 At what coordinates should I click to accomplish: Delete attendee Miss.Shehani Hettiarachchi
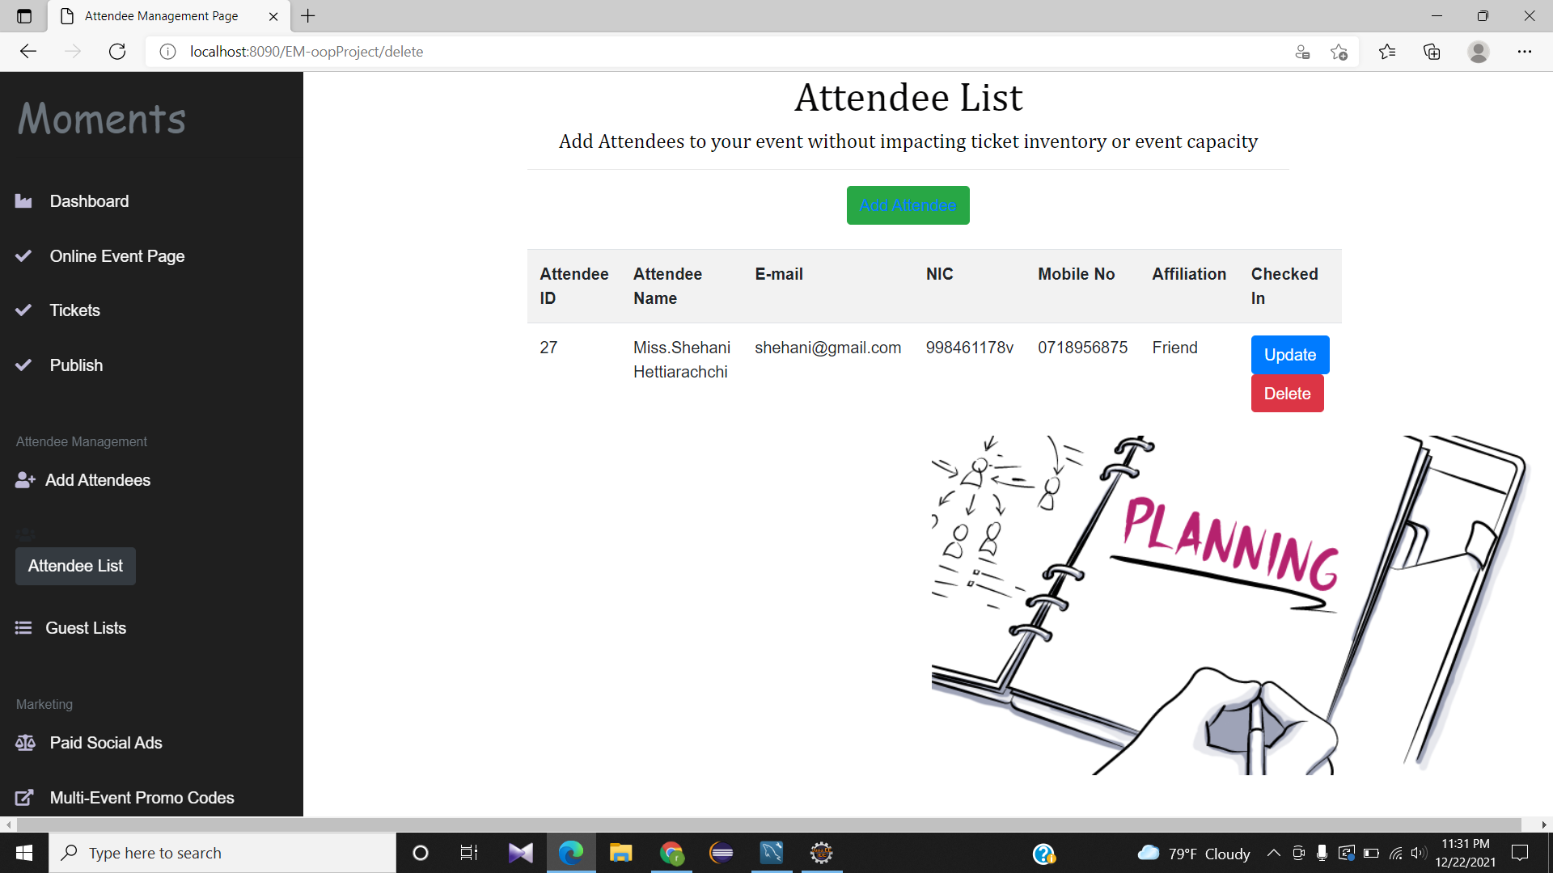pos(1287,393)
